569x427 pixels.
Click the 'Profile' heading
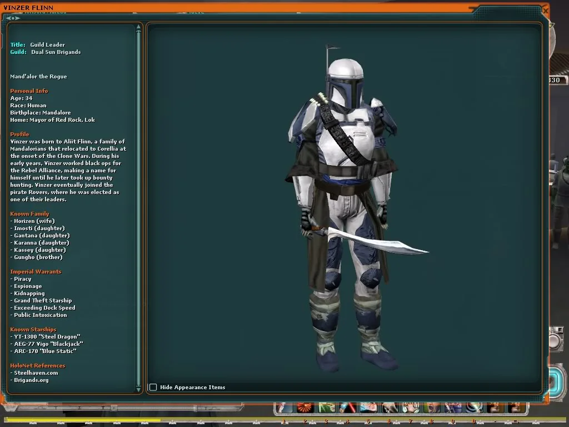(x=19, y=135)
